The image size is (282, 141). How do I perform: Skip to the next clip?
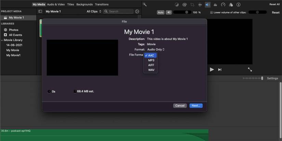point(219,70)
